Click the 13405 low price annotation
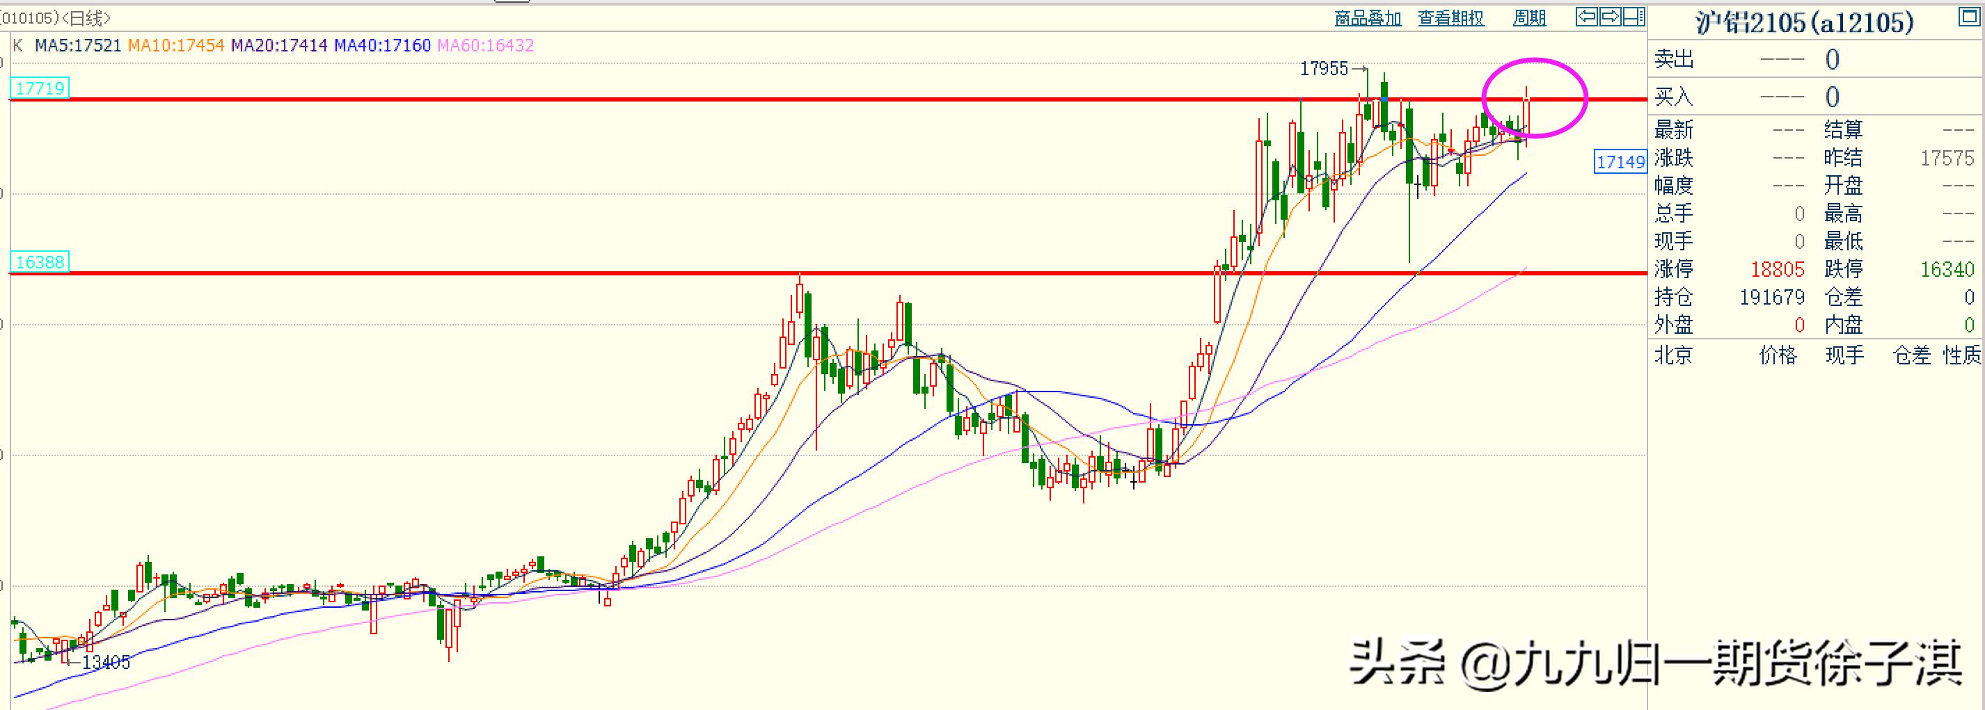The height and width of the screenshot is (710, 1985). click(106, 662)
